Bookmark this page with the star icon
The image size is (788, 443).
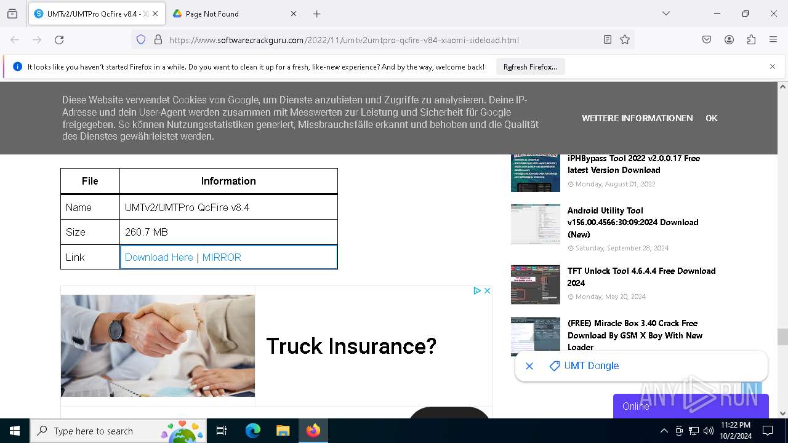click(x=625, y=39)
